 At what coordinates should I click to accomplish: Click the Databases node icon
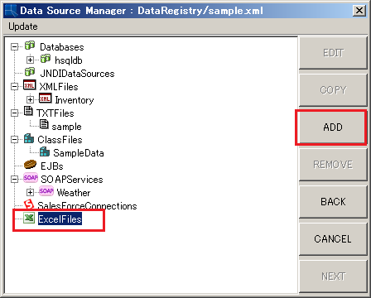point(30,46)
